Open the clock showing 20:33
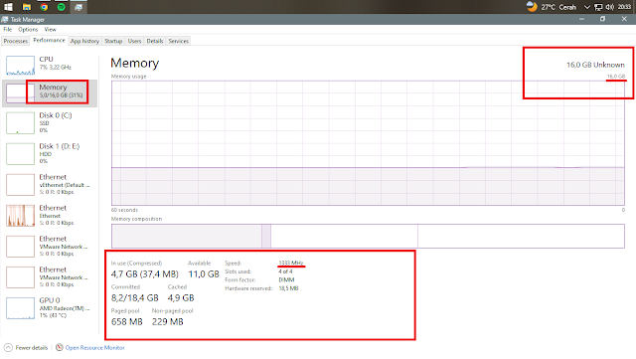636x359 pixels. coord(624,7)
